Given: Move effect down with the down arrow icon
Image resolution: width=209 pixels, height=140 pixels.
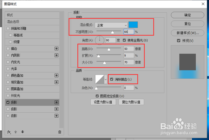Looking at the screenshot, I should [x=22, y=132].
